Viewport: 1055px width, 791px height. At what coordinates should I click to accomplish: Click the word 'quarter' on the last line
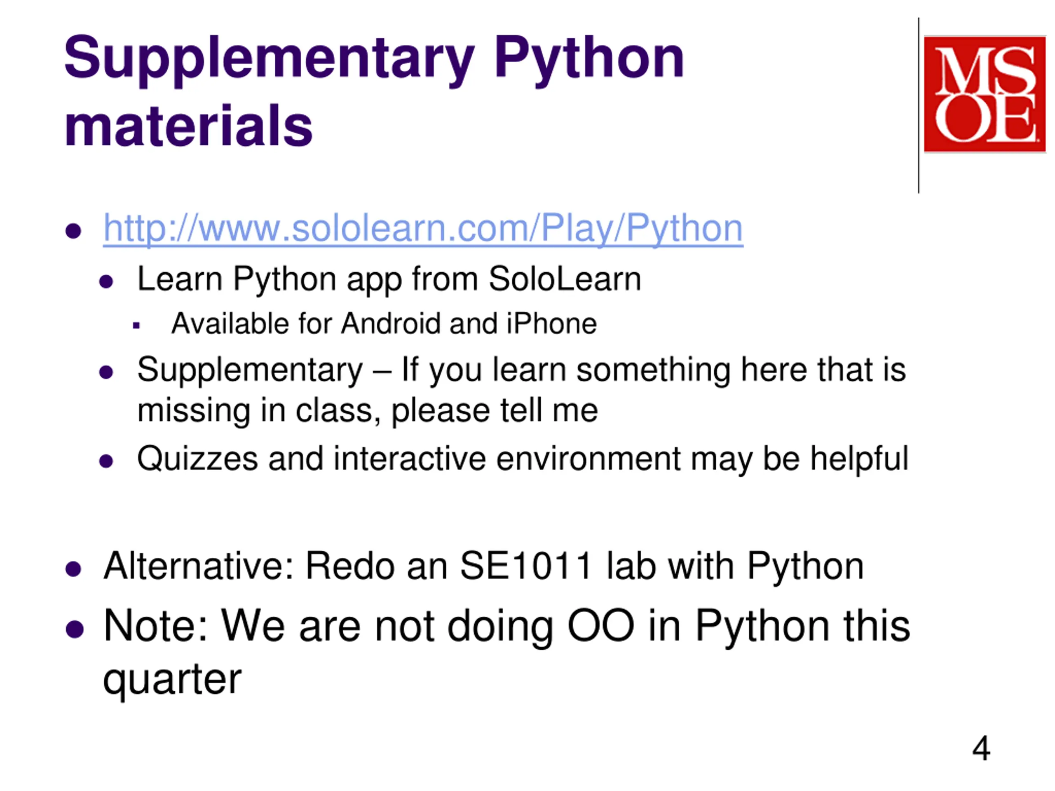click(x=172, y=679)
